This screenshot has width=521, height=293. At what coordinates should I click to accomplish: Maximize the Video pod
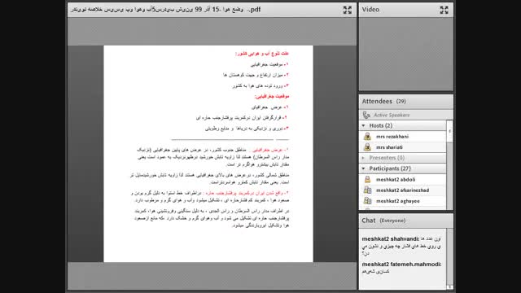click(444, 10)
